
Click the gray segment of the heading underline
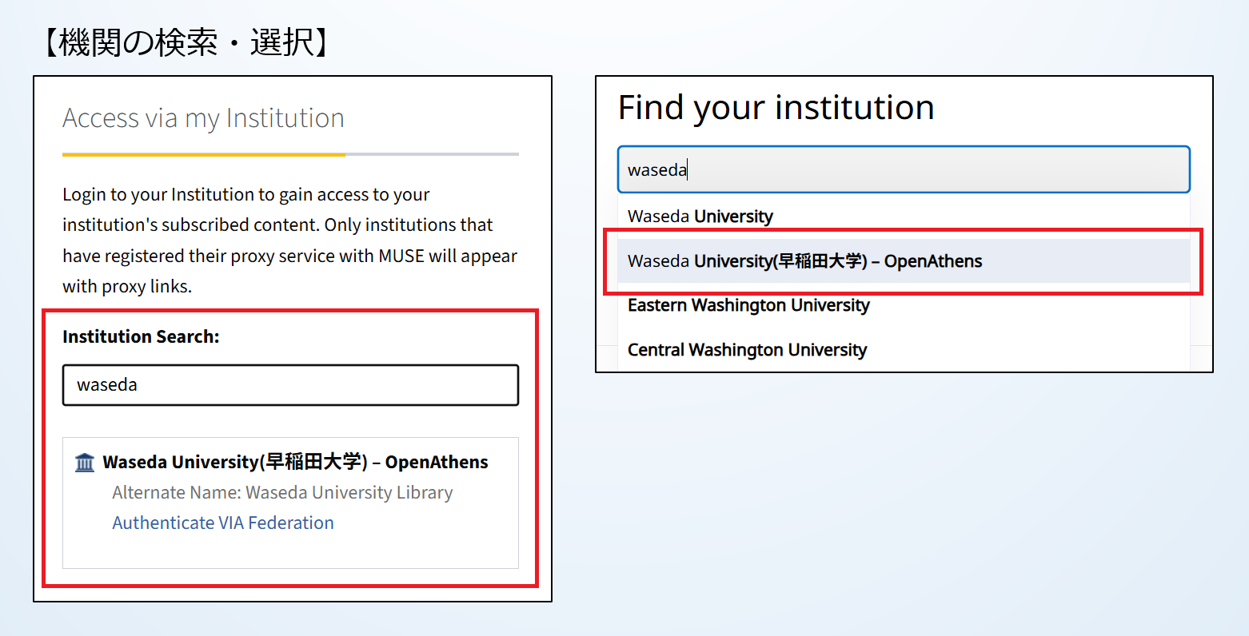pyautogui.click(x=432, y=154)
